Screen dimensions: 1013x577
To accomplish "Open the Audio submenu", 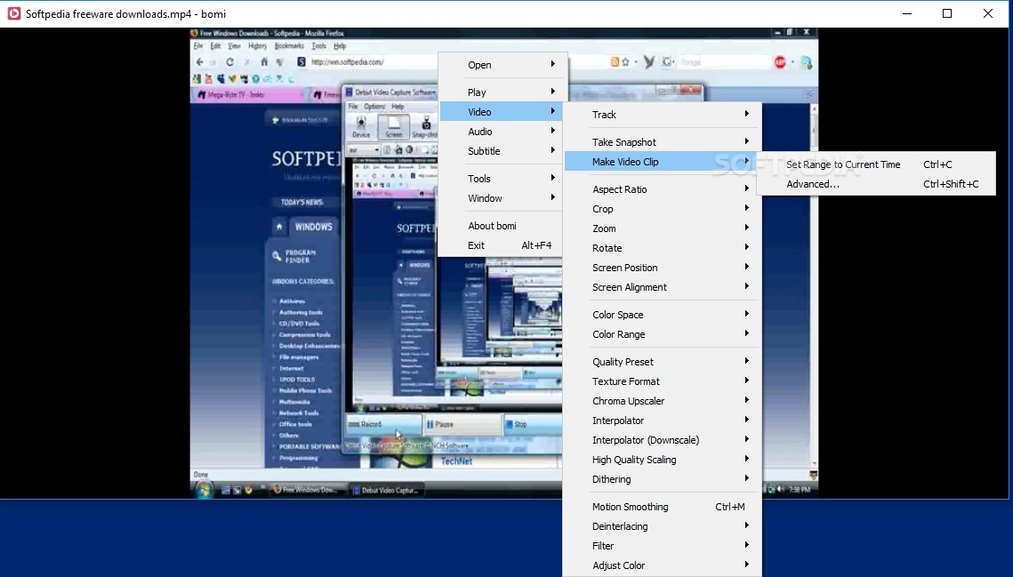I will (502, 132).
